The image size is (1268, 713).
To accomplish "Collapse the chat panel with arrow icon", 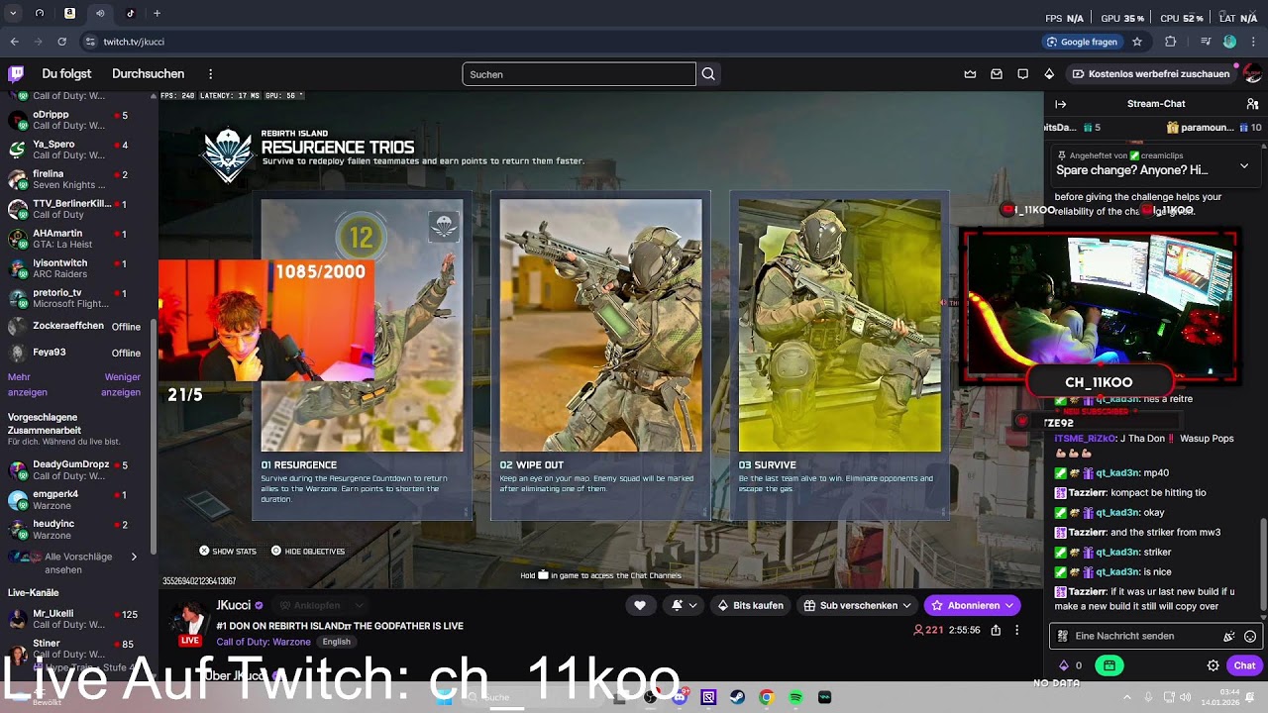I will (1061, 104).
